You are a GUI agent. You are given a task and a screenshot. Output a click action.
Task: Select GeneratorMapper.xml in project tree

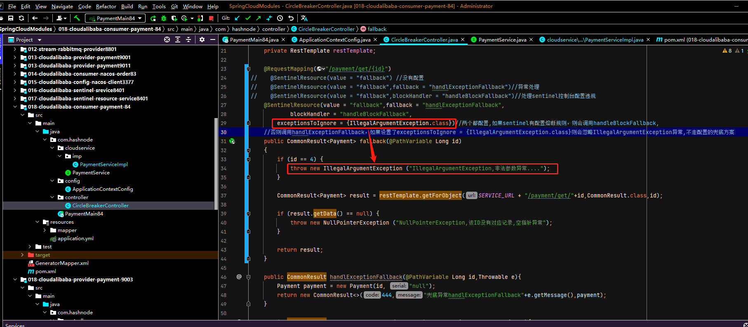(62, 263)
